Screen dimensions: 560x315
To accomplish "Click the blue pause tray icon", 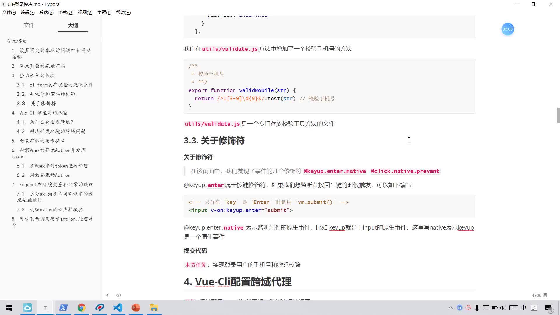I will (x=460, y=308).
